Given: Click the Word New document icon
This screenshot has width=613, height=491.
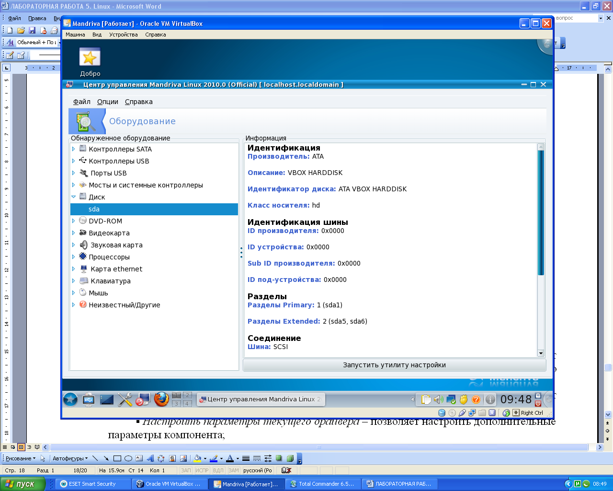Looking at the screenshot, I should pyautogui.click(x=10, y=30).
